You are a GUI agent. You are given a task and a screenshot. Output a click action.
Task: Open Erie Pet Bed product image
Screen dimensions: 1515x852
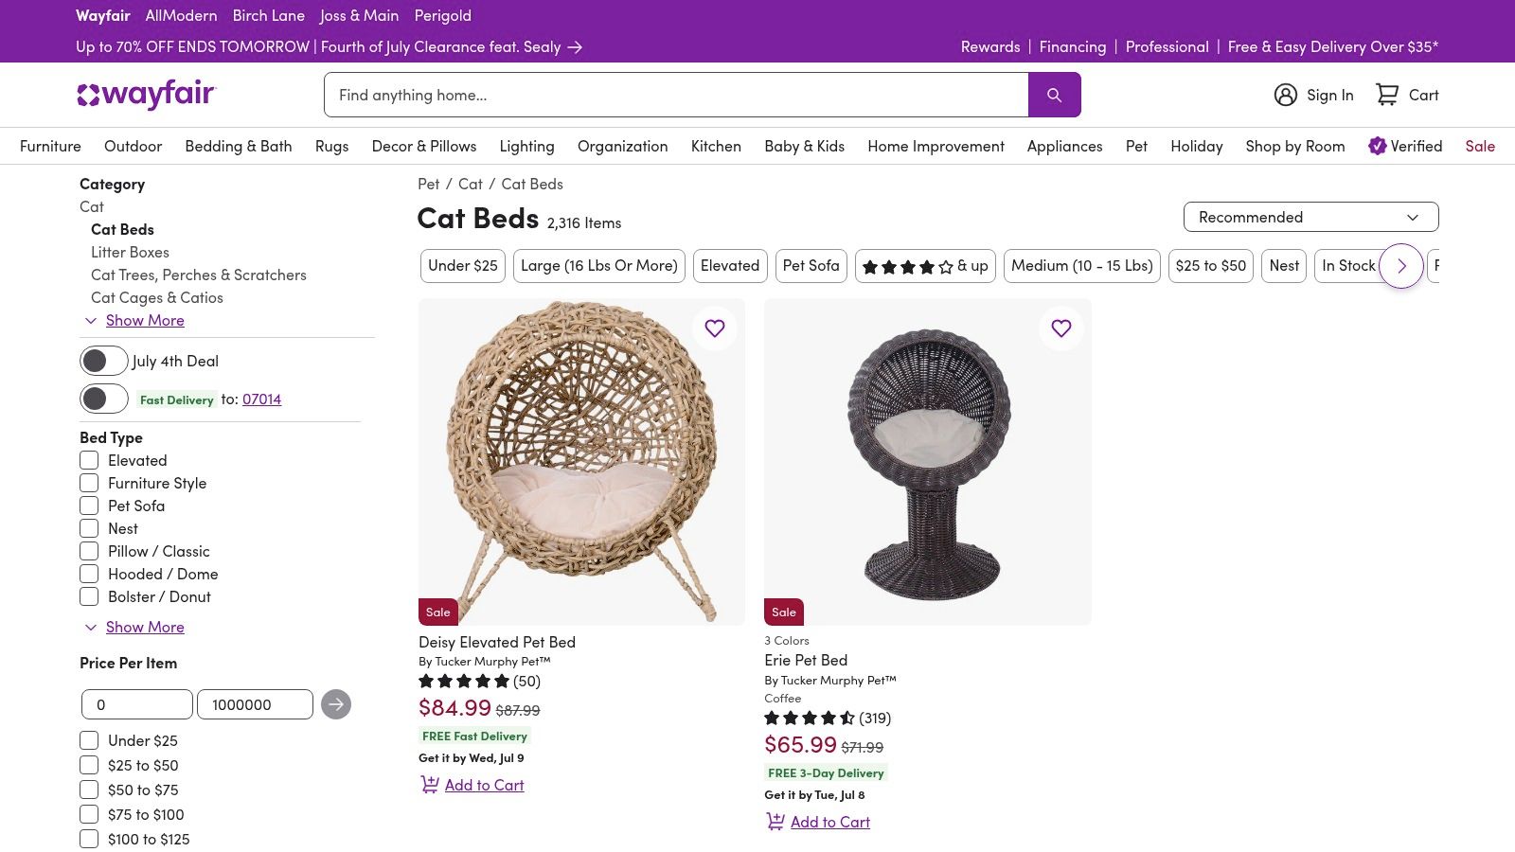[928, 462]
